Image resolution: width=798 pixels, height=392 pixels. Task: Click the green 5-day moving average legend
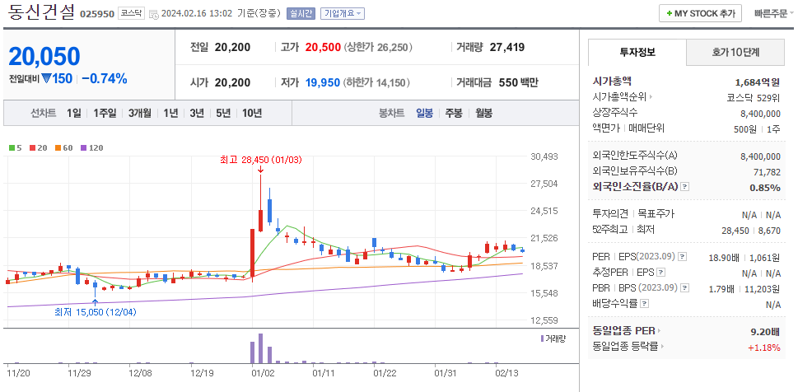point(16,148)
